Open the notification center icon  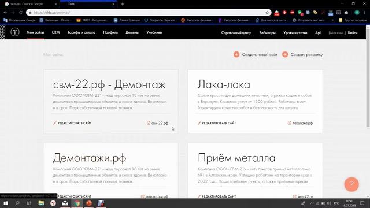pyautogui.click(x=362, y=203)
